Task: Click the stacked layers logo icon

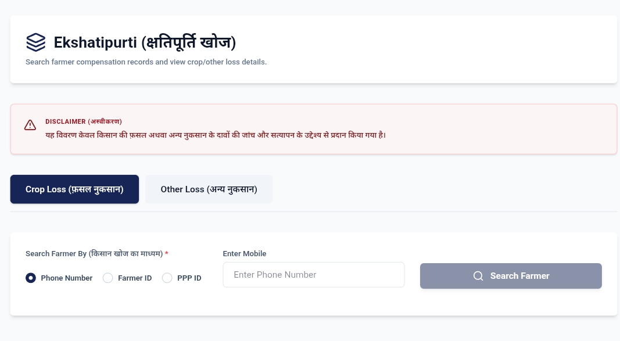Action: pyautogui.click(x=35, y=42)
